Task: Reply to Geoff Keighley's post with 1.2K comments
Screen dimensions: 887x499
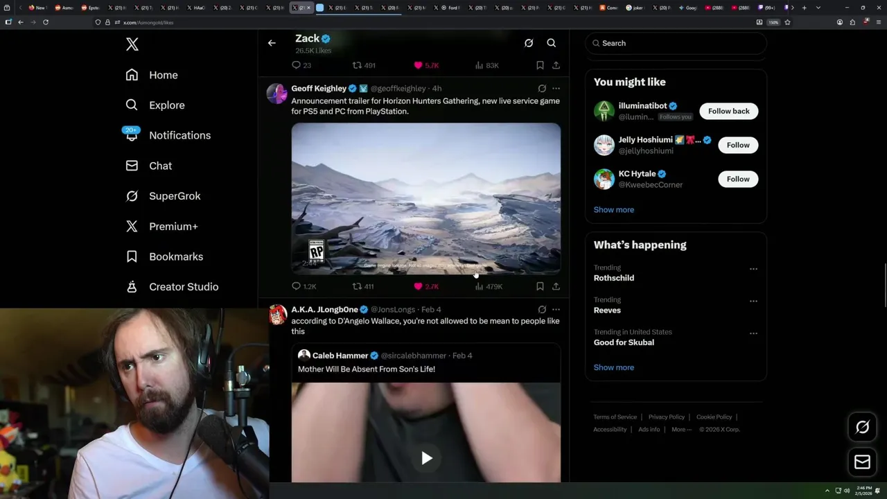Action: [304, 286]
